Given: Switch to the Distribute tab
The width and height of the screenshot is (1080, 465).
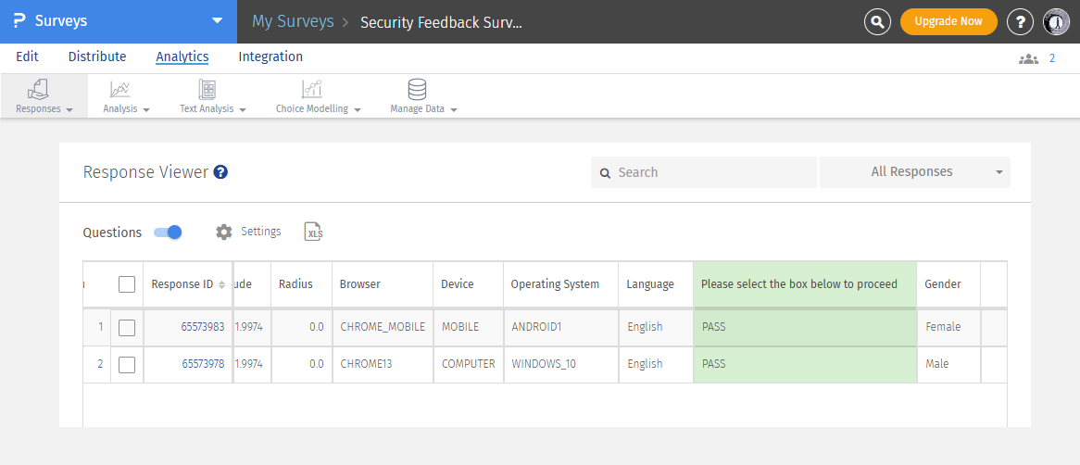Looking at the screenshot, I should pyautogui.click(x=97, y=57).
